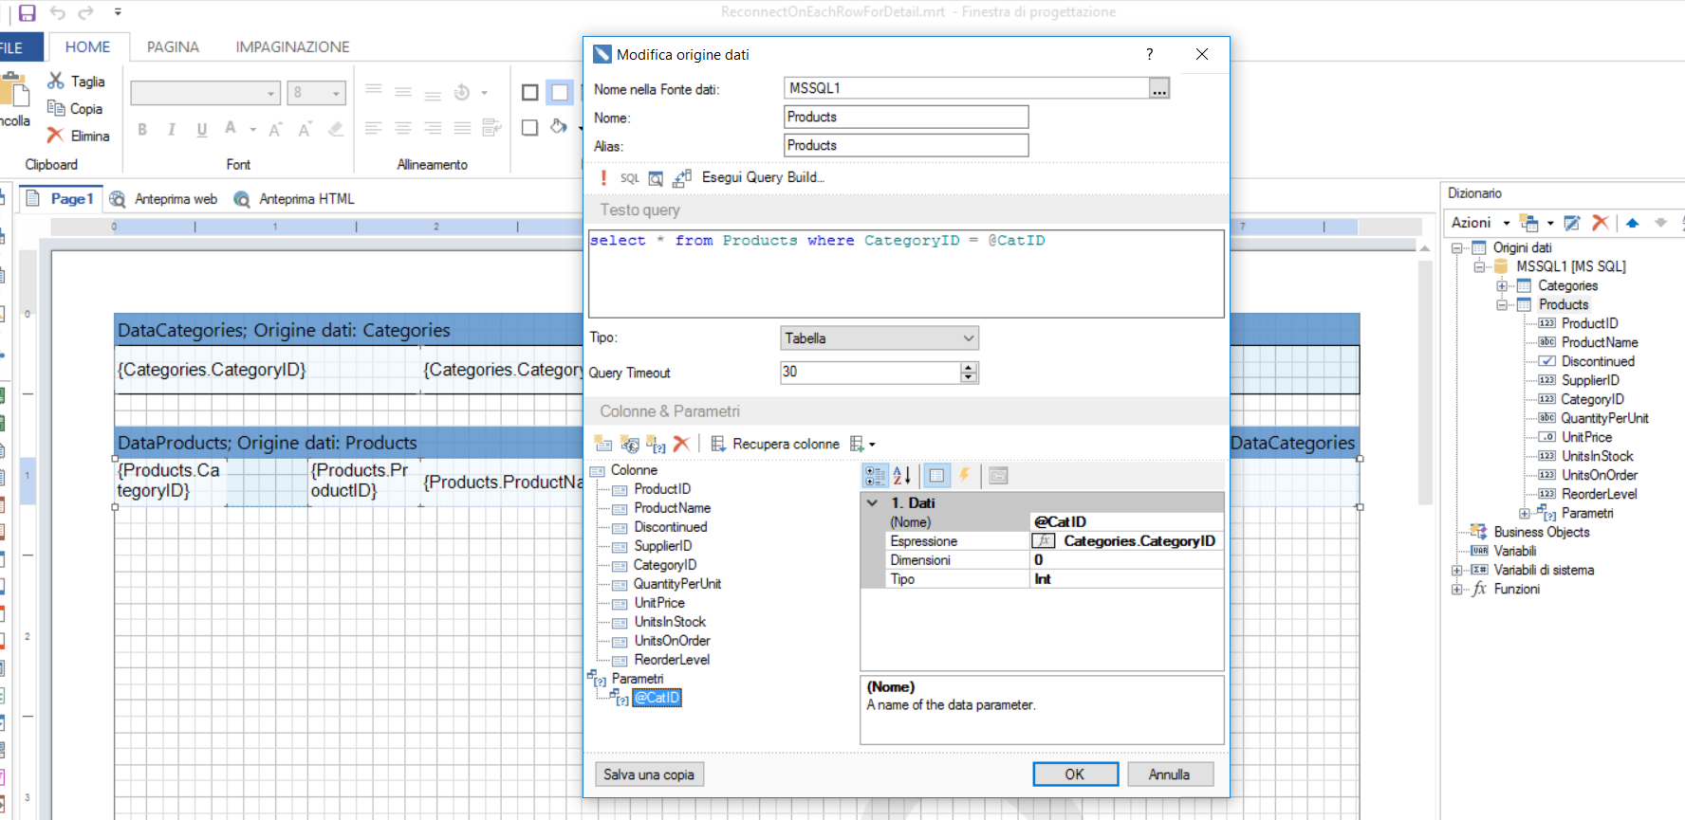Image resolution: width=1685 pixels, height=820 pixels.
Task: Click Esegui Query Build... button
Action: (x=763, y=177)
